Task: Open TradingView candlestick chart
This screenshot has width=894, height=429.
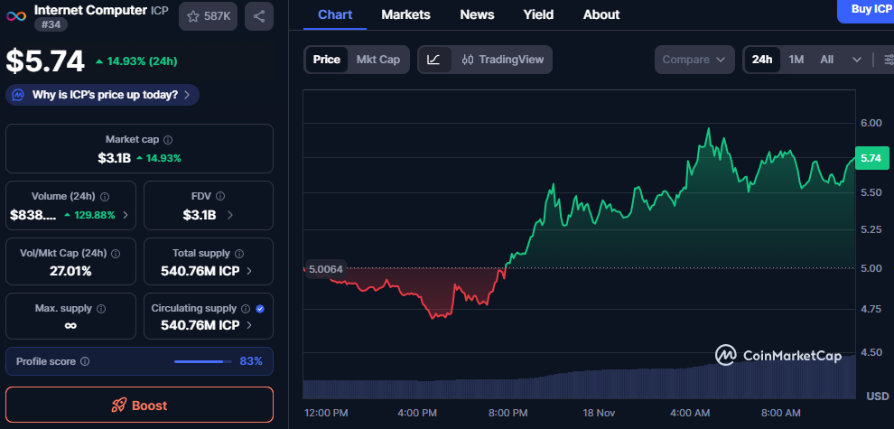Action: tap(502, 60)
